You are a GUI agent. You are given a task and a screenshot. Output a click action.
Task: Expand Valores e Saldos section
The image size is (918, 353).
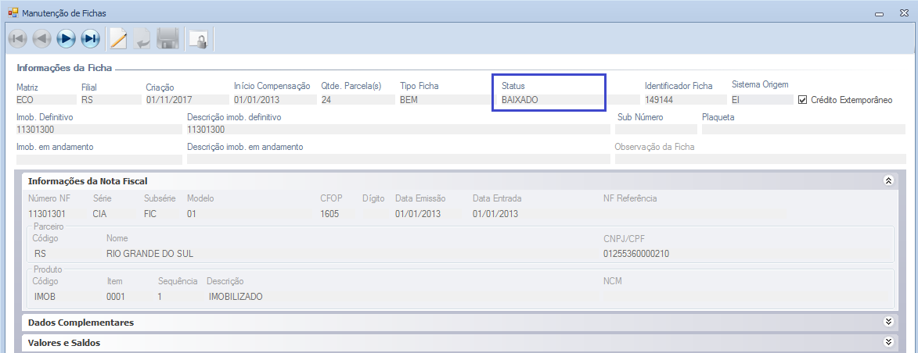click(x=889, y=342)
